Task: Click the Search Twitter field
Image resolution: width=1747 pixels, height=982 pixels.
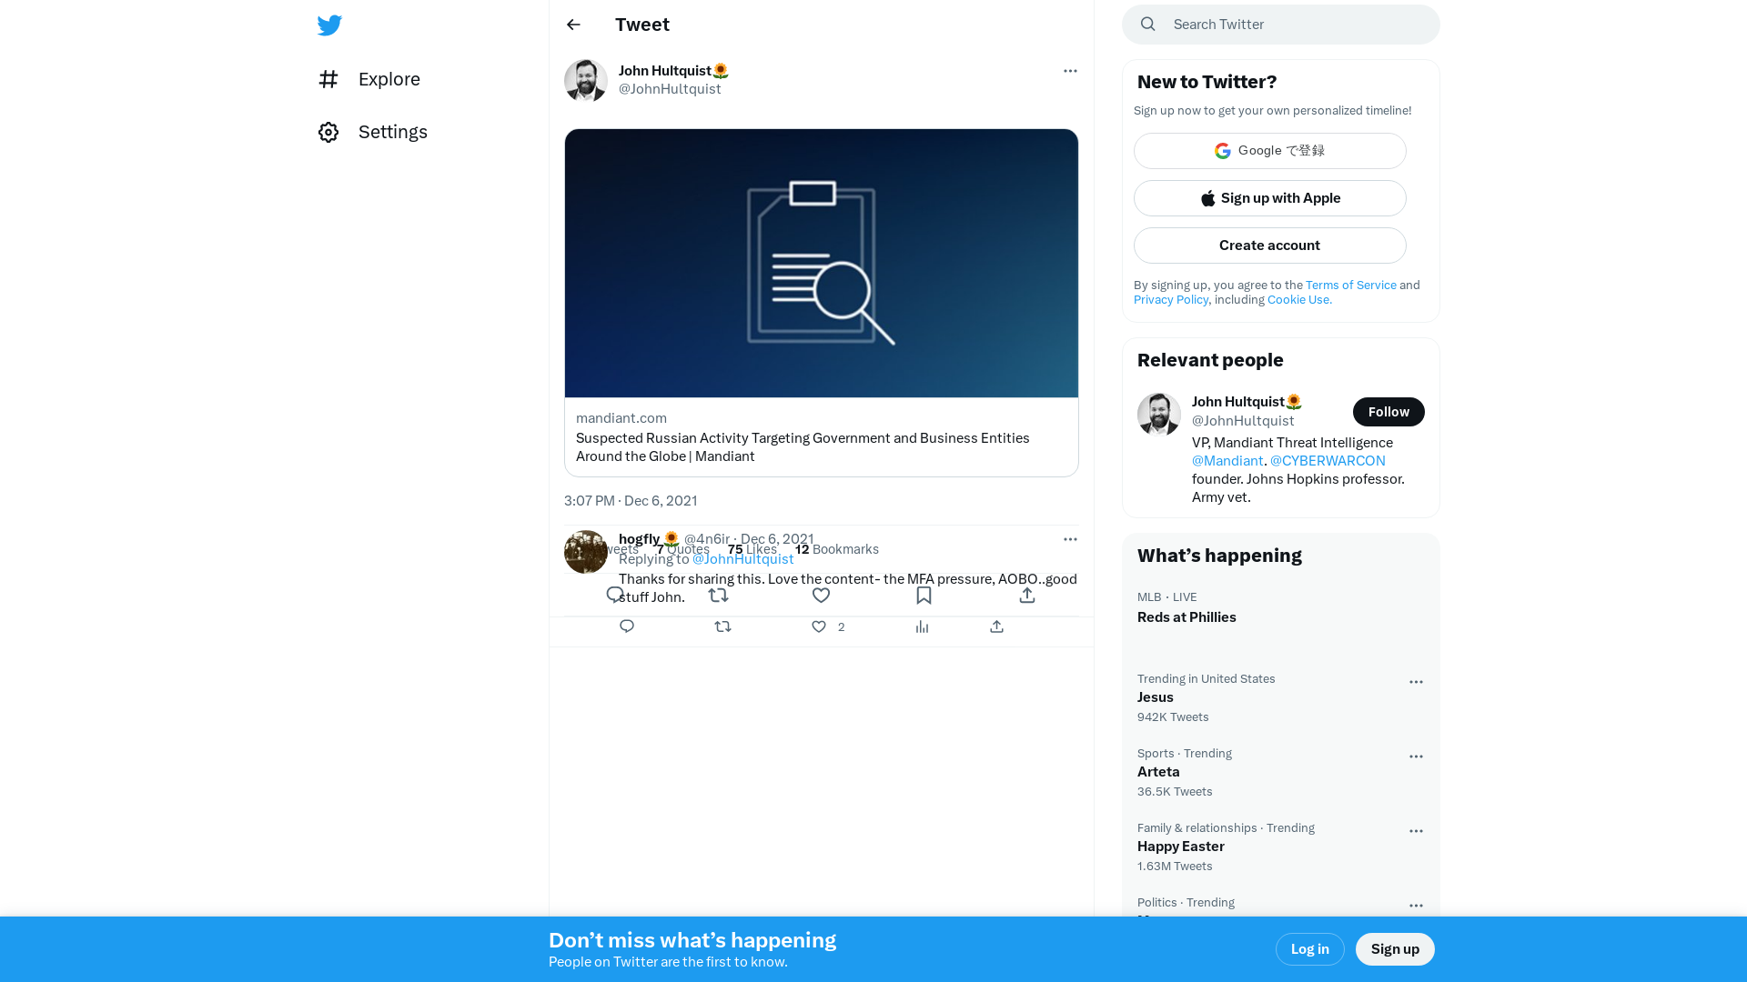Action: point(1280,25)
